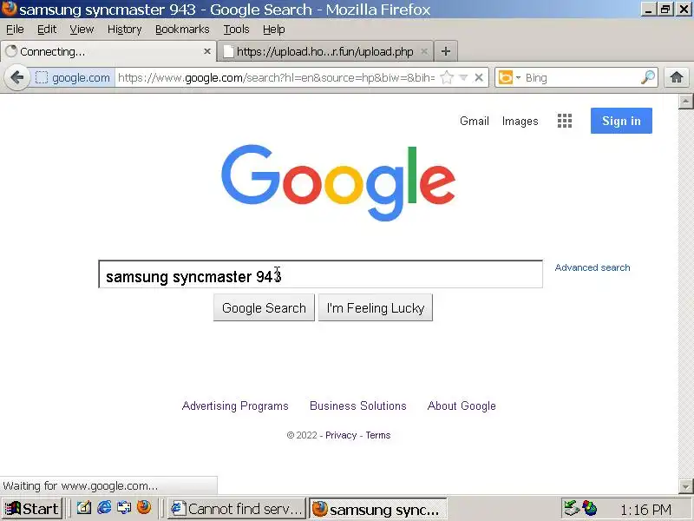The image size is (694, 521).
Task: Click the google.com site identity button
Action: click(x=73, y=78)
